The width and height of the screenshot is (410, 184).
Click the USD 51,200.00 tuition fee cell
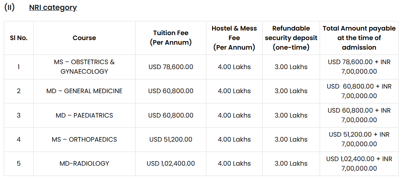[171, 139]
